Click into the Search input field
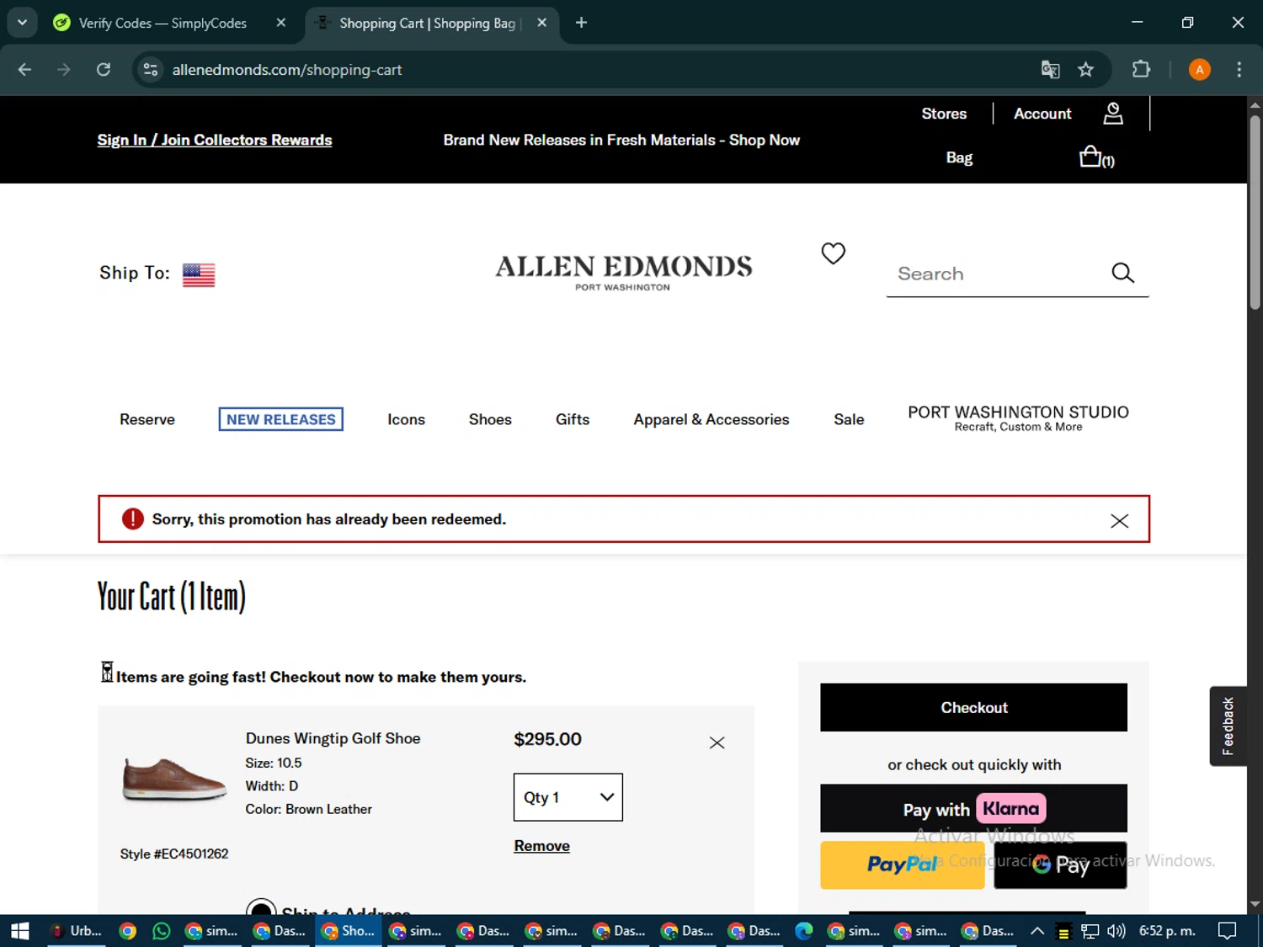The image size is (1263, 947). [998, 274]
